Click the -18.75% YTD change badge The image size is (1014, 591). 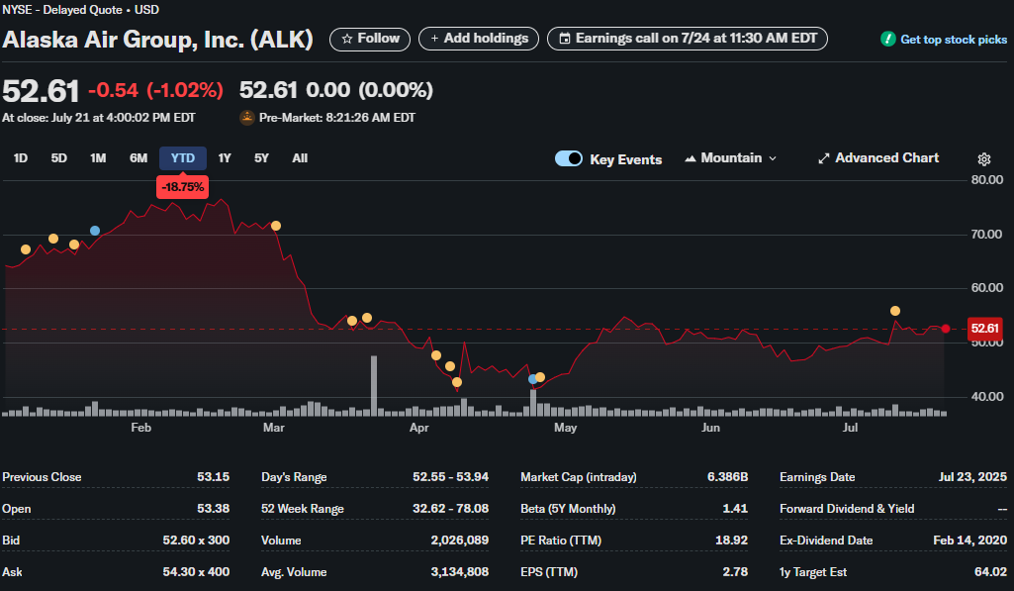pyautogui.click(x=182, y=187)
